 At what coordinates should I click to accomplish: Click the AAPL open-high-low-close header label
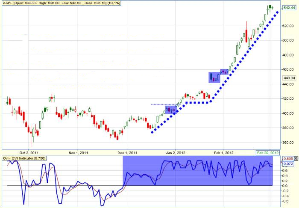[62, 3]
